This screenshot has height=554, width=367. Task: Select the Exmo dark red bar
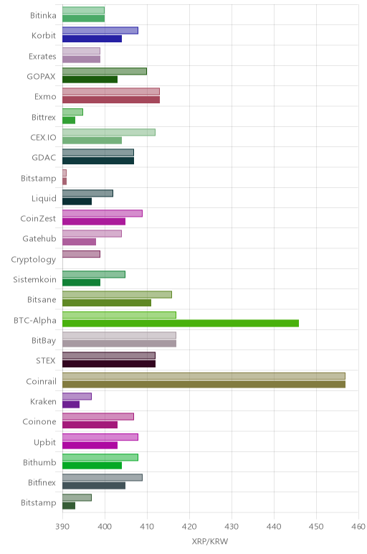(111, 100)
